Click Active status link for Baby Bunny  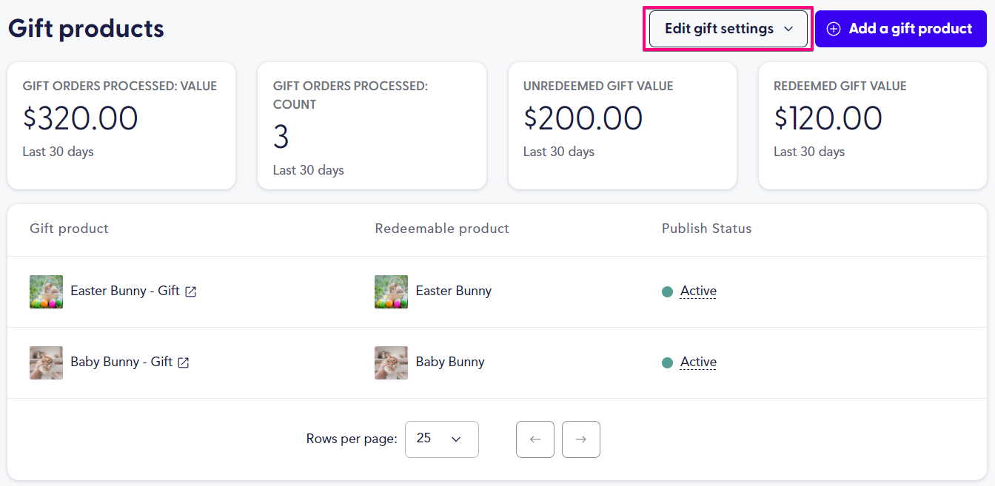point(698,362)
